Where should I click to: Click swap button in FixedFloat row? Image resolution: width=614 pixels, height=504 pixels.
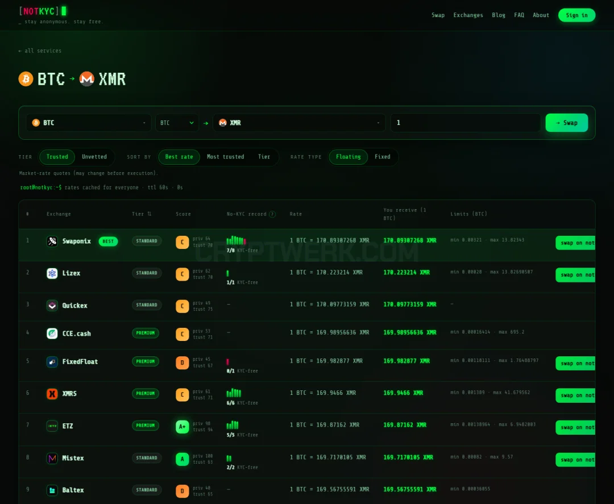tap(575, 364)
